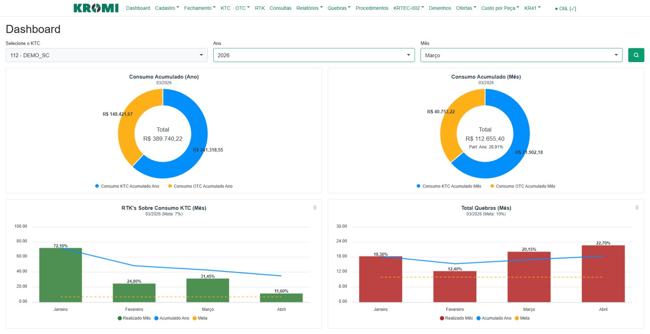Click the Janeiro 72,10% green bar
The height and width of the screenshot is (334, 650).
pyautogui.click(x=61, y=275)
